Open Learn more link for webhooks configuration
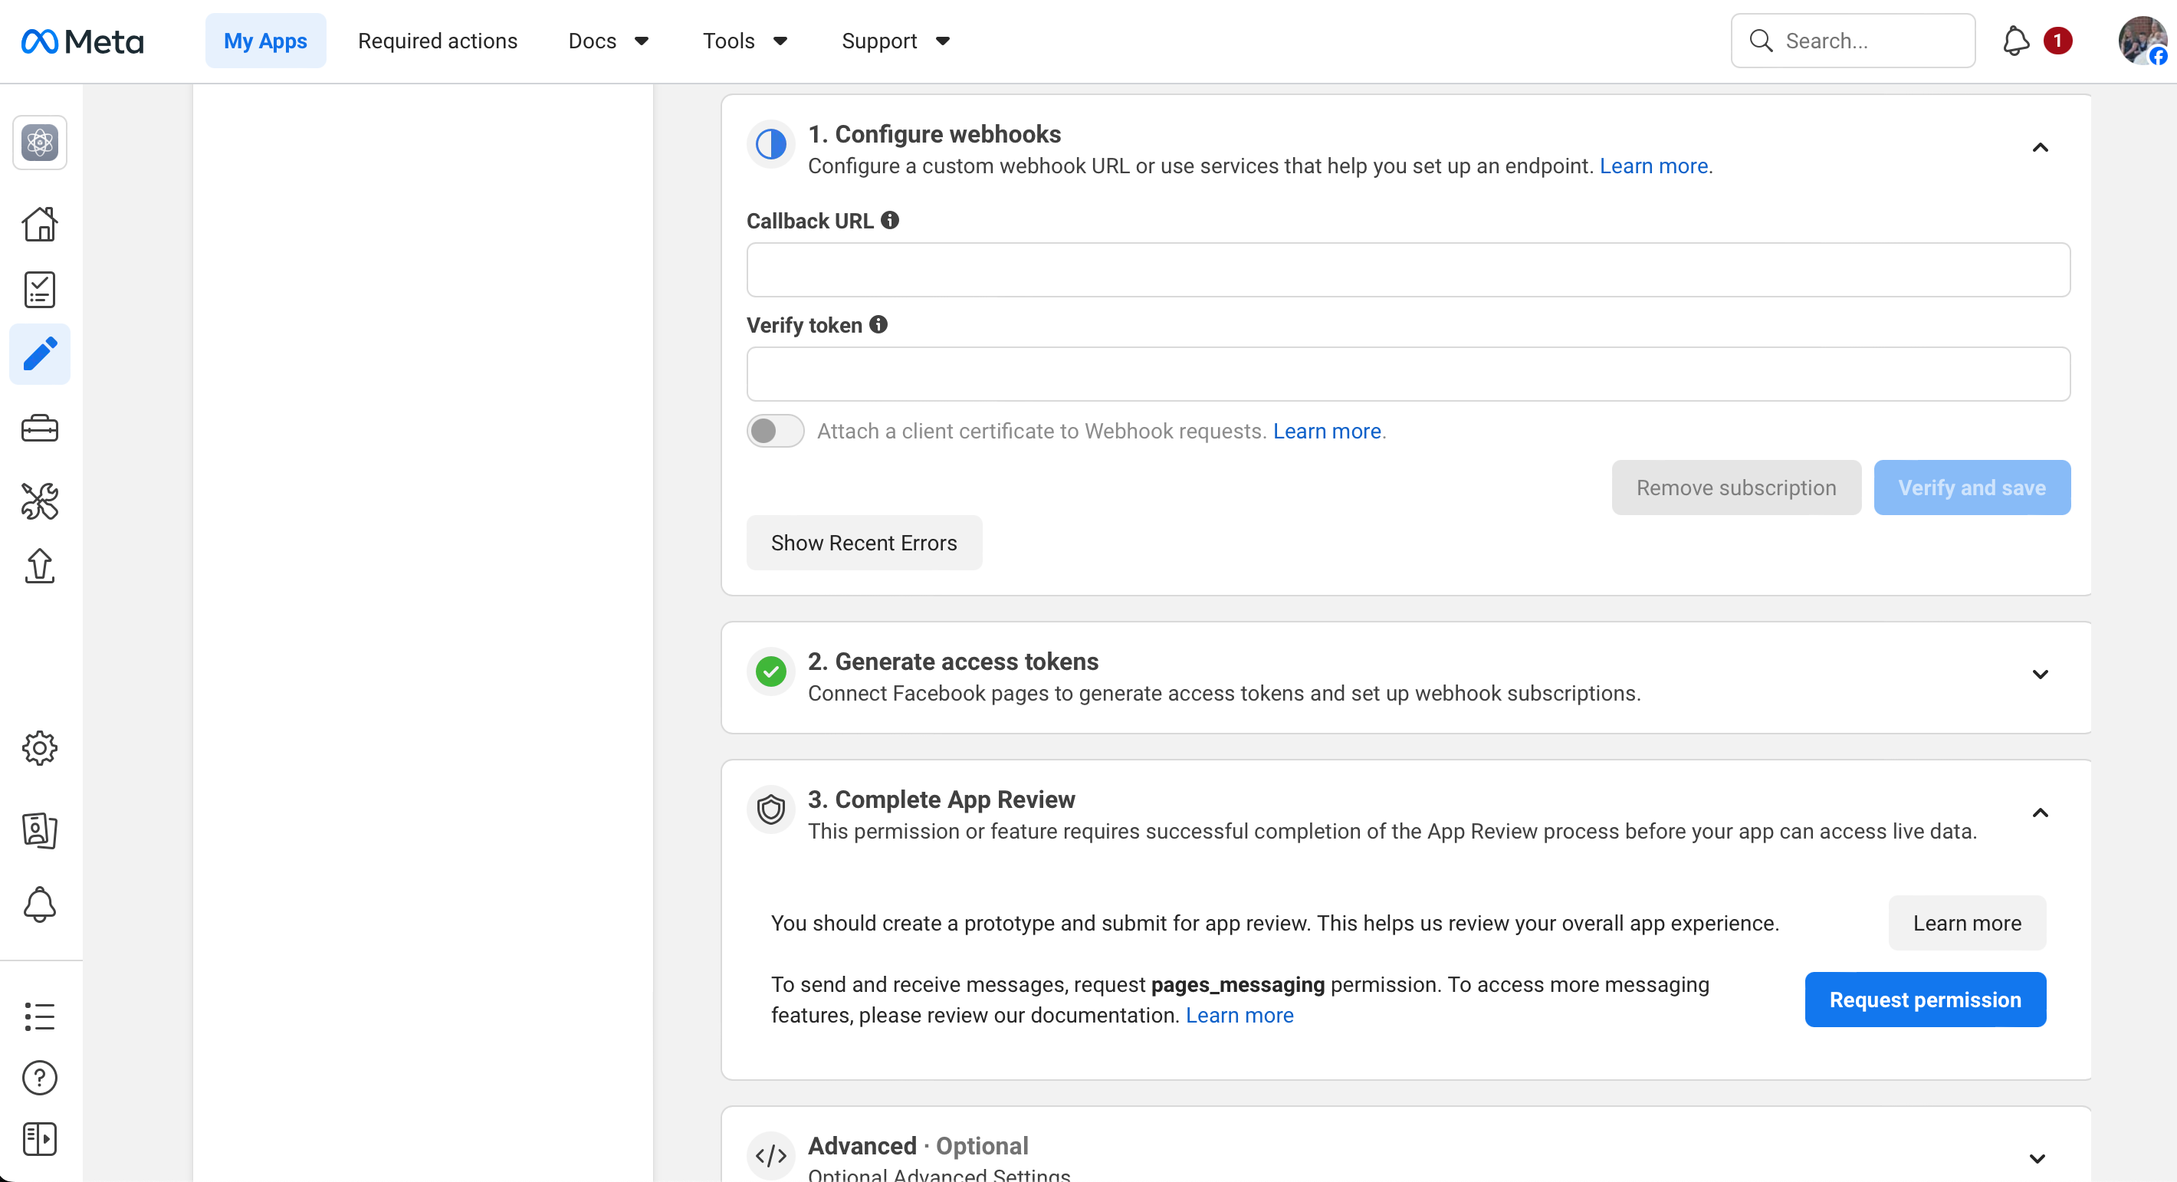The image size is (2177, 1182). pos(1654,166)
